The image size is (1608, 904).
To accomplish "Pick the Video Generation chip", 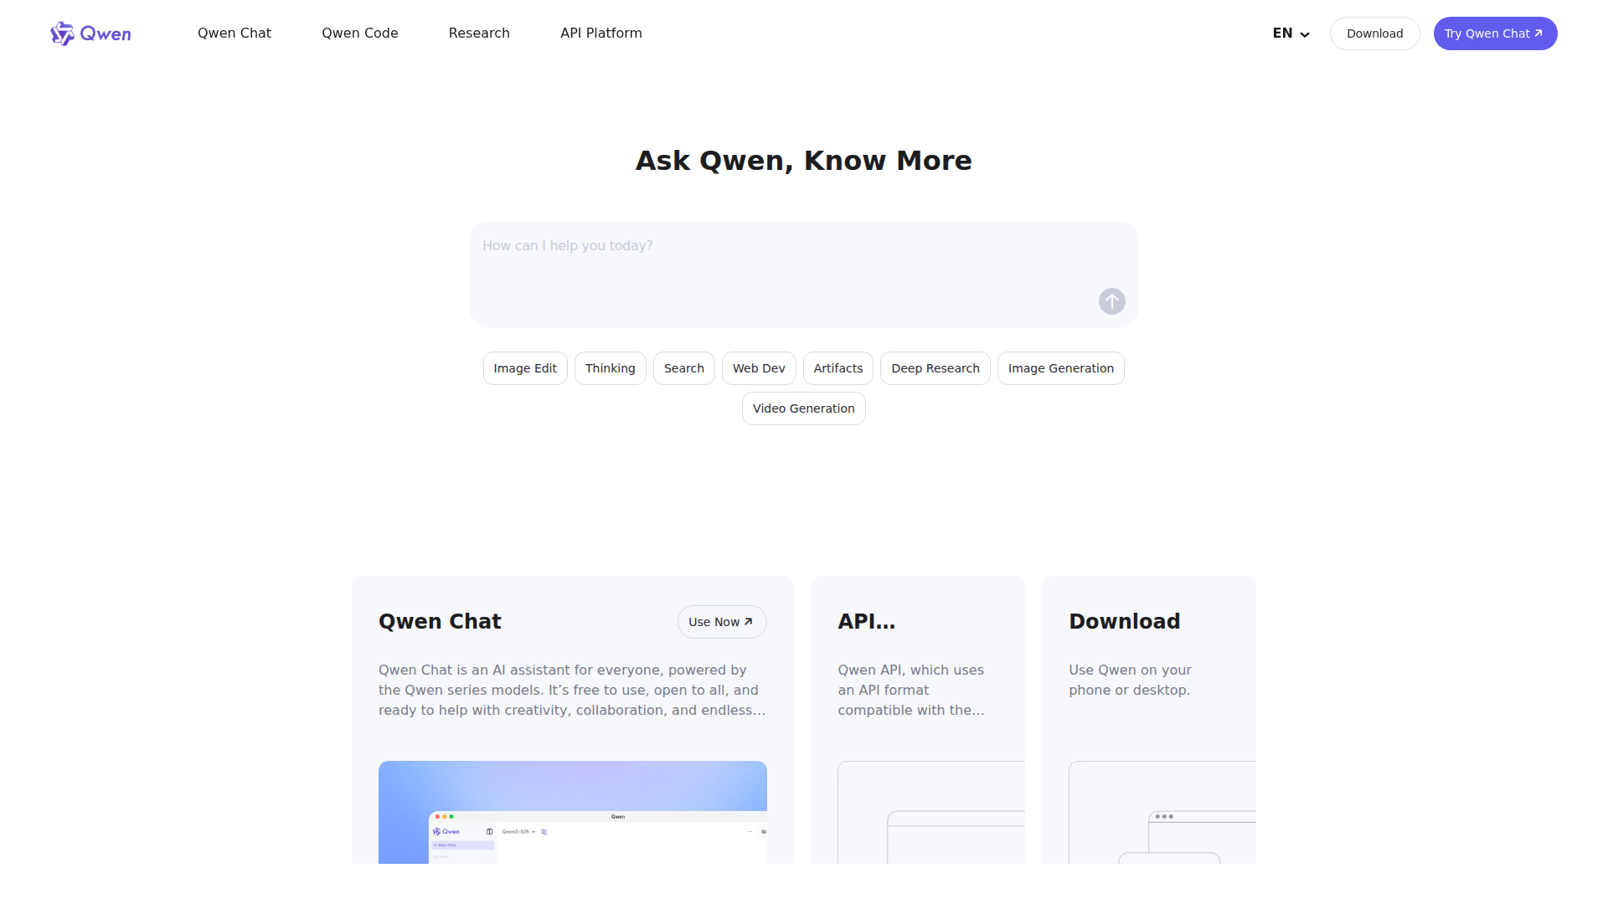I will click(x=803, y=408).
